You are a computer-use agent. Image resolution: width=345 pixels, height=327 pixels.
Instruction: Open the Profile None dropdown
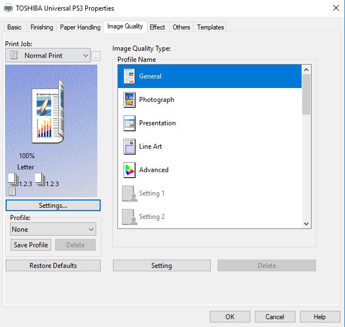click(53, 229)
